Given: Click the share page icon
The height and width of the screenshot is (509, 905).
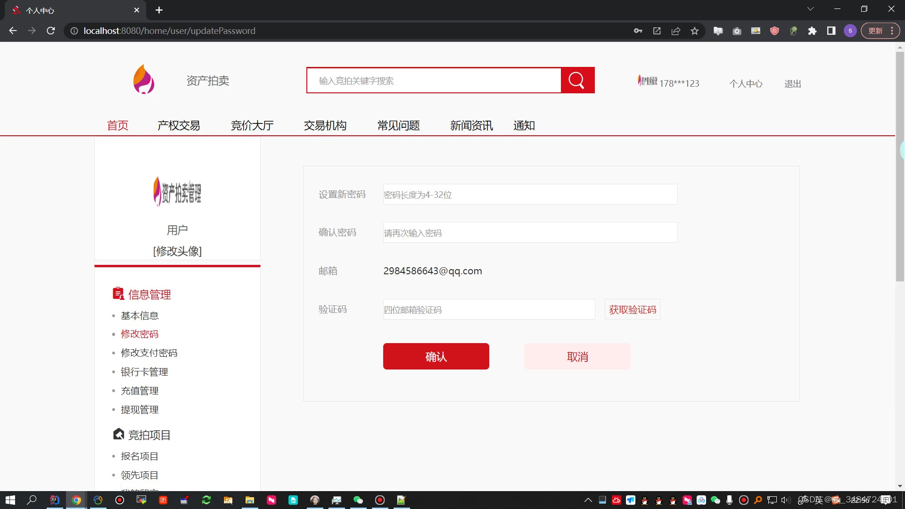Looking at the screenshot, I should tap(675, 31).
